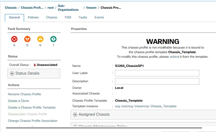This screenshot has width=216, height=132.
Task: Click the Fault Summary heading
Action: point(19,29)
